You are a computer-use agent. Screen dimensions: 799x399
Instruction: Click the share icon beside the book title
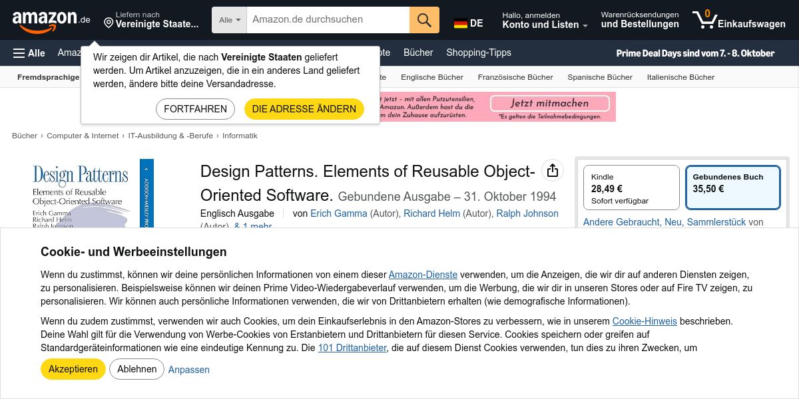tap(552, 171)
